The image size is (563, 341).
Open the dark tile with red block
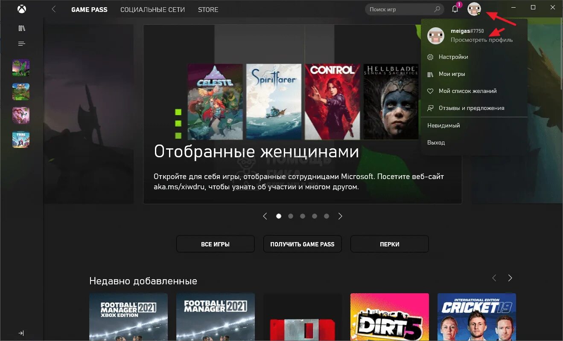(303, 317)
